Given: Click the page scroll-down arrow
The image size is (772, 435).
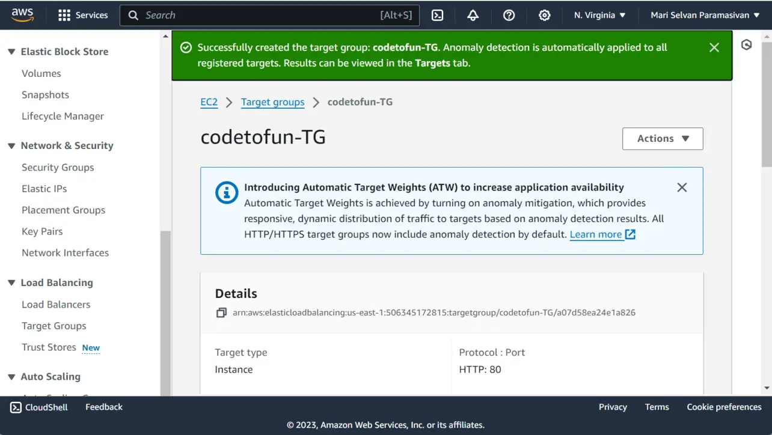Looking at the screenshot, I should coord(767,388).
